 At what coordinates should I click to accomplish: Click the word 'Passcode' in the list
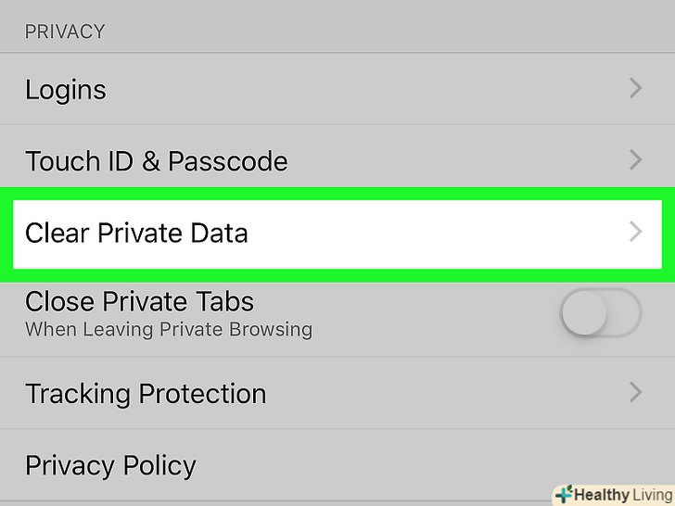pyautogui.click(x=227, y=161)
